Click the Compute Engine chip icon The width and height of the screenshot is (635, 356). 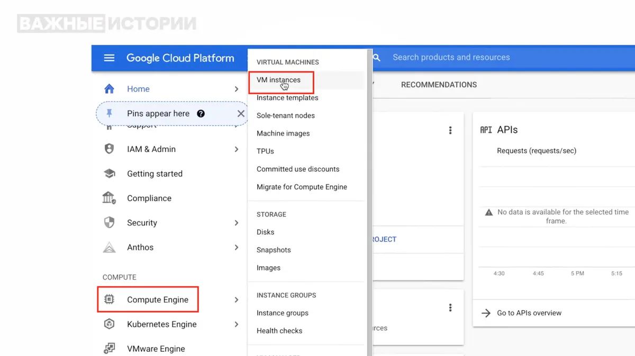coord(109,299)
